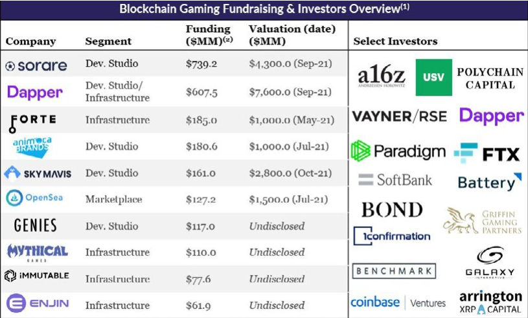The height and width of the screenshot is (318, 528).
Task: Select the a16z Andreessen Horowitz logo
Action: (x=381, y=76)
